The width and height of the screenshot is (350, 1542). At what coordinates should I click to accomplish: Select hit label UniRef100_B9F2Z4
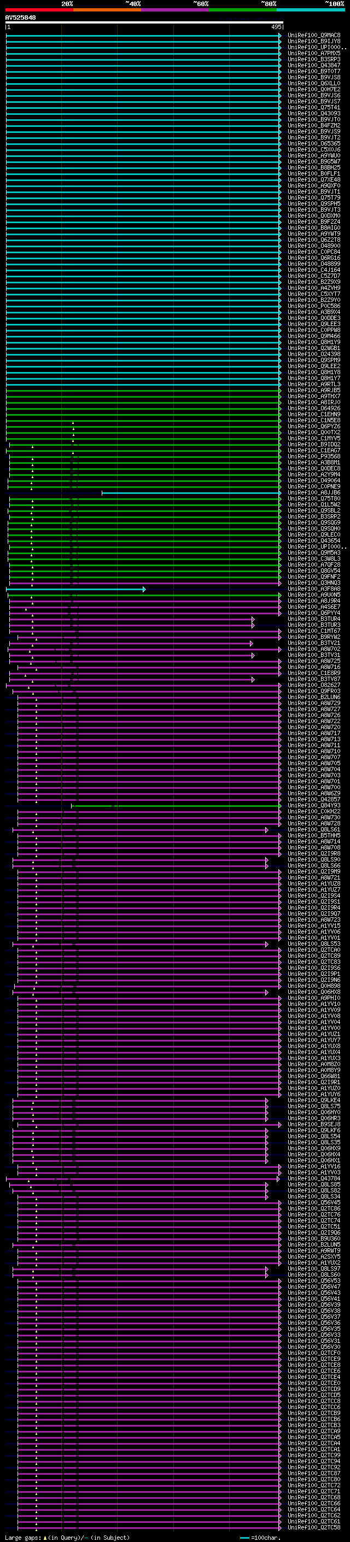click(x=314, y=222)
